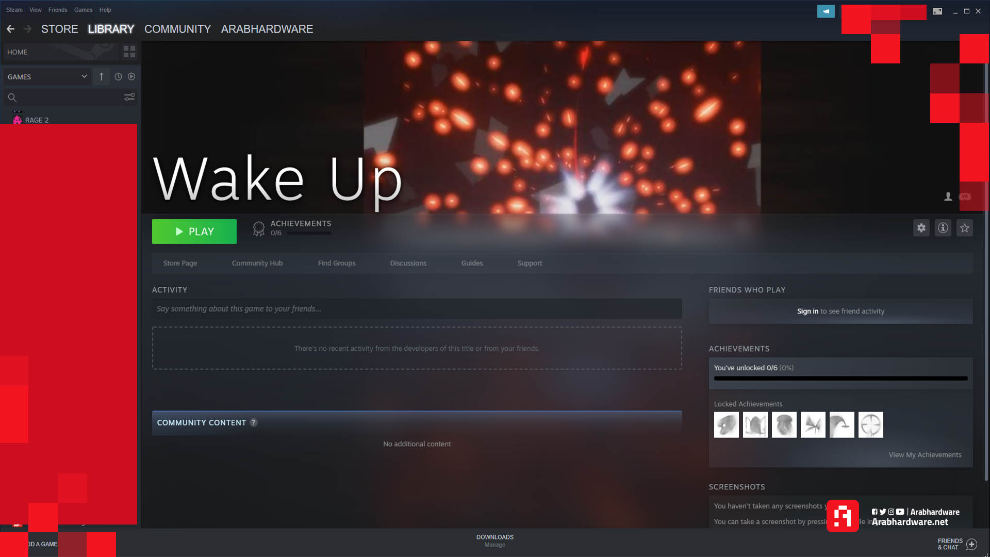Viewport: 990px width, 557px height.
Task: Open the View menu
Action: tap(36, 10)
